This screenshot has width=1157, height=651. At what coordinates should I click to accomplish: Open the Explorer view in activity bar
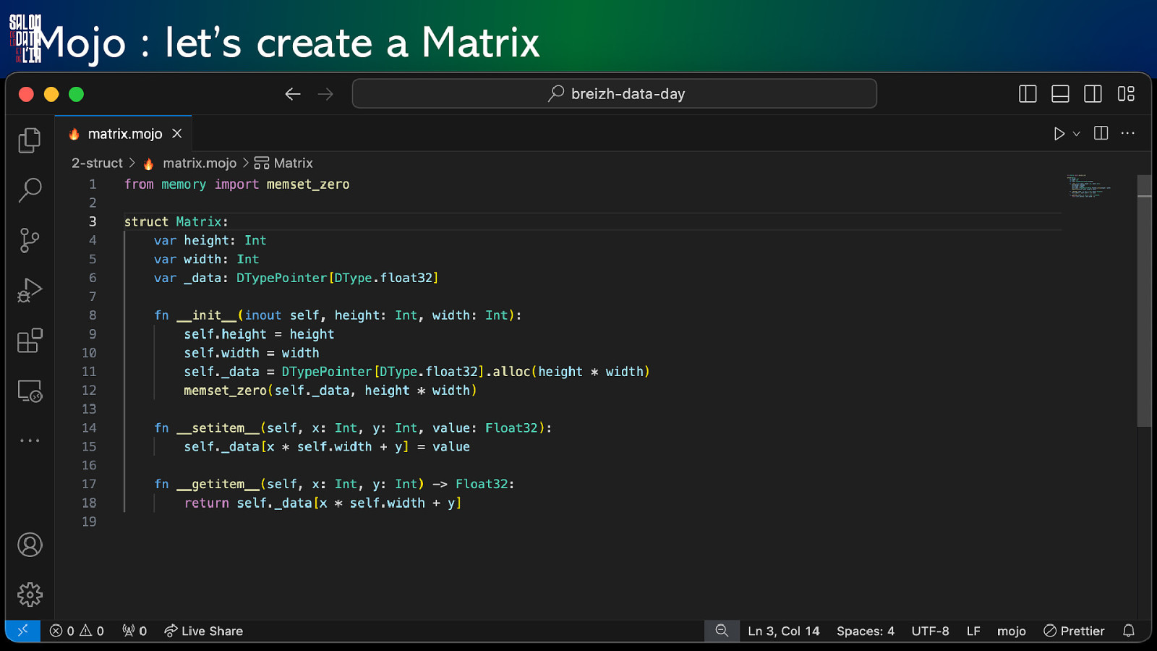pos(30,140)
